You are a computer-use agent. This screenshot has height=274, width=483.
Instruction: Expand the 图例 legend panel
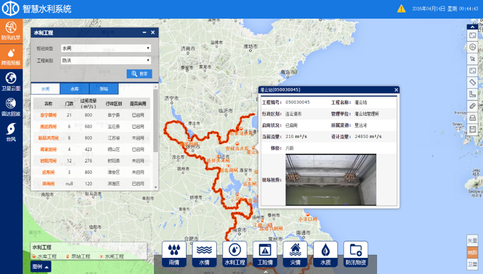(x=41, y=267)
